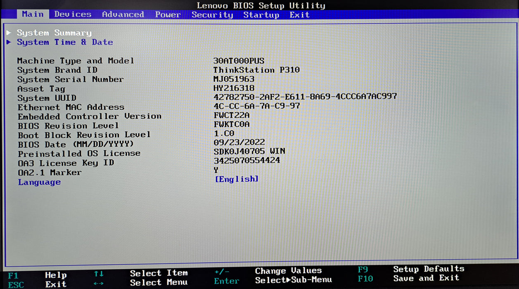519x289 pixels.
Task: Click the BIOS Revision Level label
Action: tap(68, 126)
